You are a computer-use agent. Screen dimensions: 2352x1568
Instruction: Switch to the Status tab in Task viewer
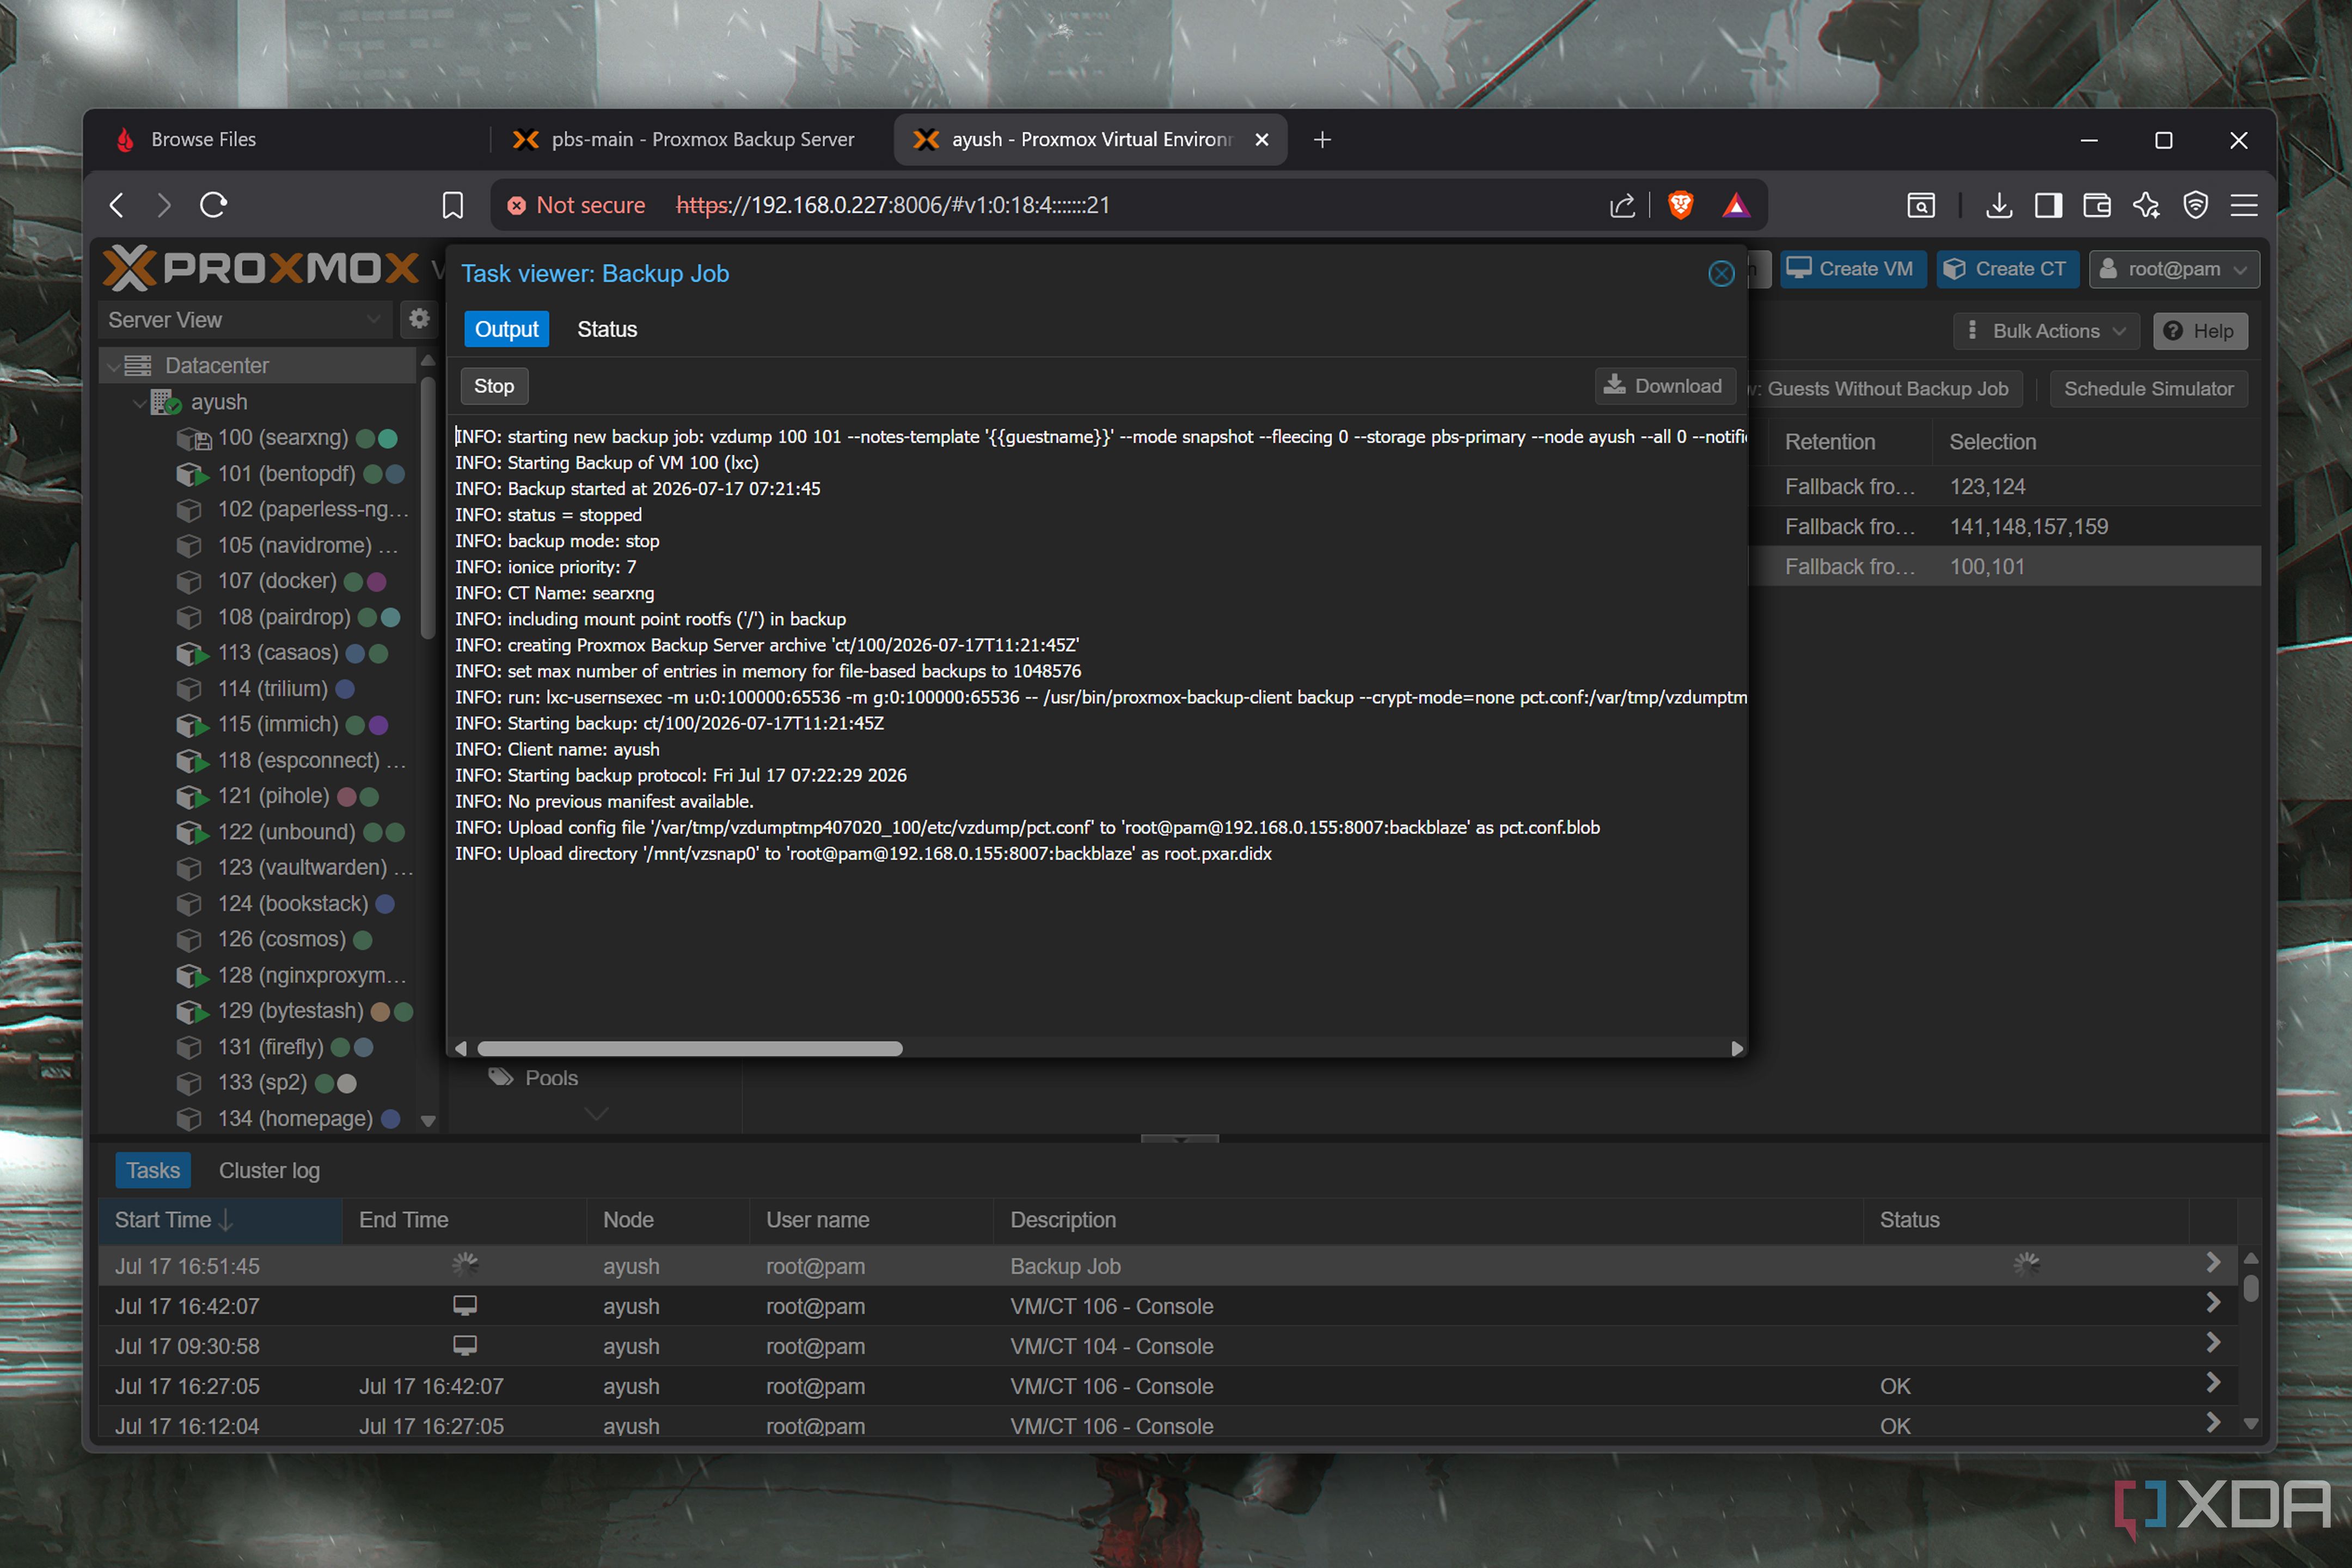[x=607, y=329]
